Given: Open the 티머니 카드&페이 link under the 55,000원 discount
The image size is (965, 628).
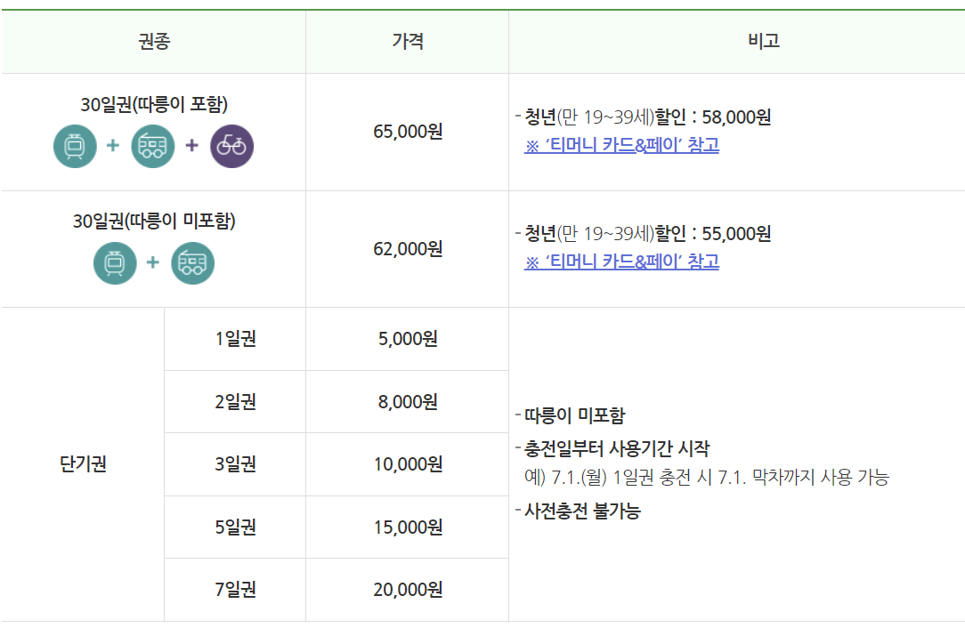Looking at the screenshot, I should pyautogui.click(x=621, y=262).
